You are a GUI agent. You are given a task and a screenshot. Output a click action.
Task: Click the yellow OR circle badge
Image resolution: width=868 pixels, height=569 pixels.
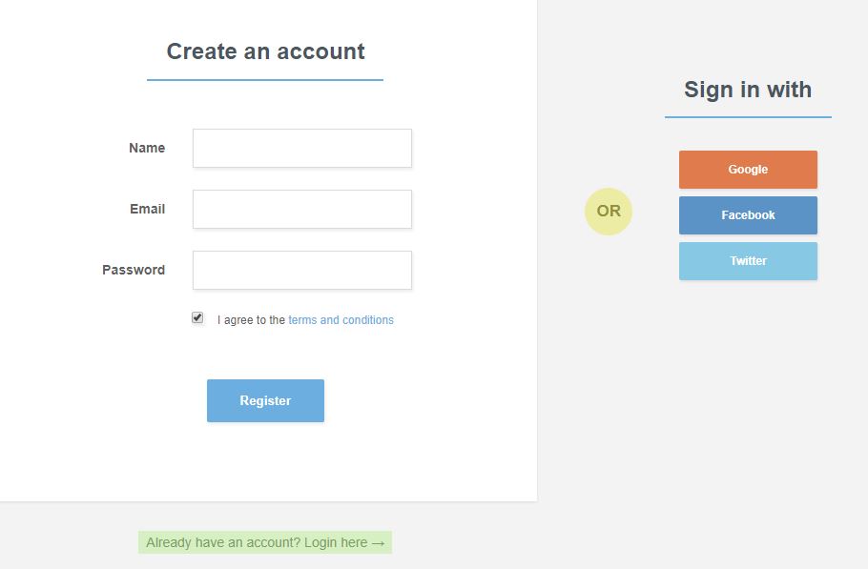[609, 212]
